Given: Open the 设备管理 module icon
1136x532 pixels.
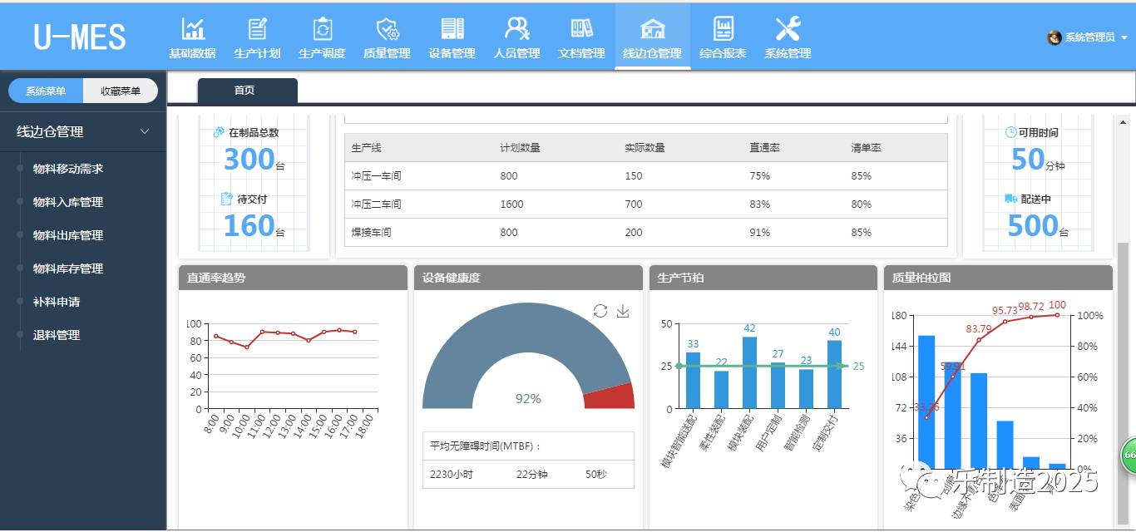Looking at the screenshot, I should click(452, 30).
